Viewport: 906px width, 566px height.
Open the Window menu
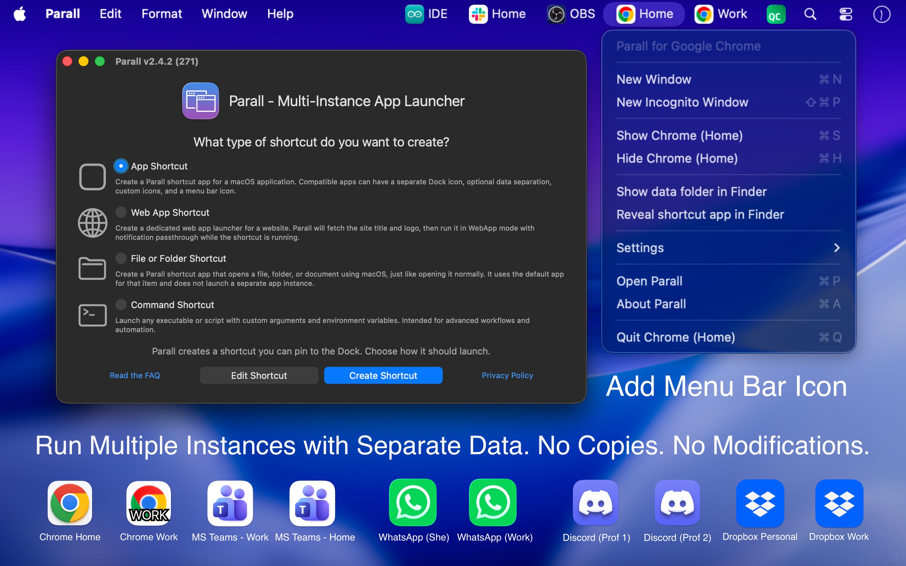tap(224, 14)
